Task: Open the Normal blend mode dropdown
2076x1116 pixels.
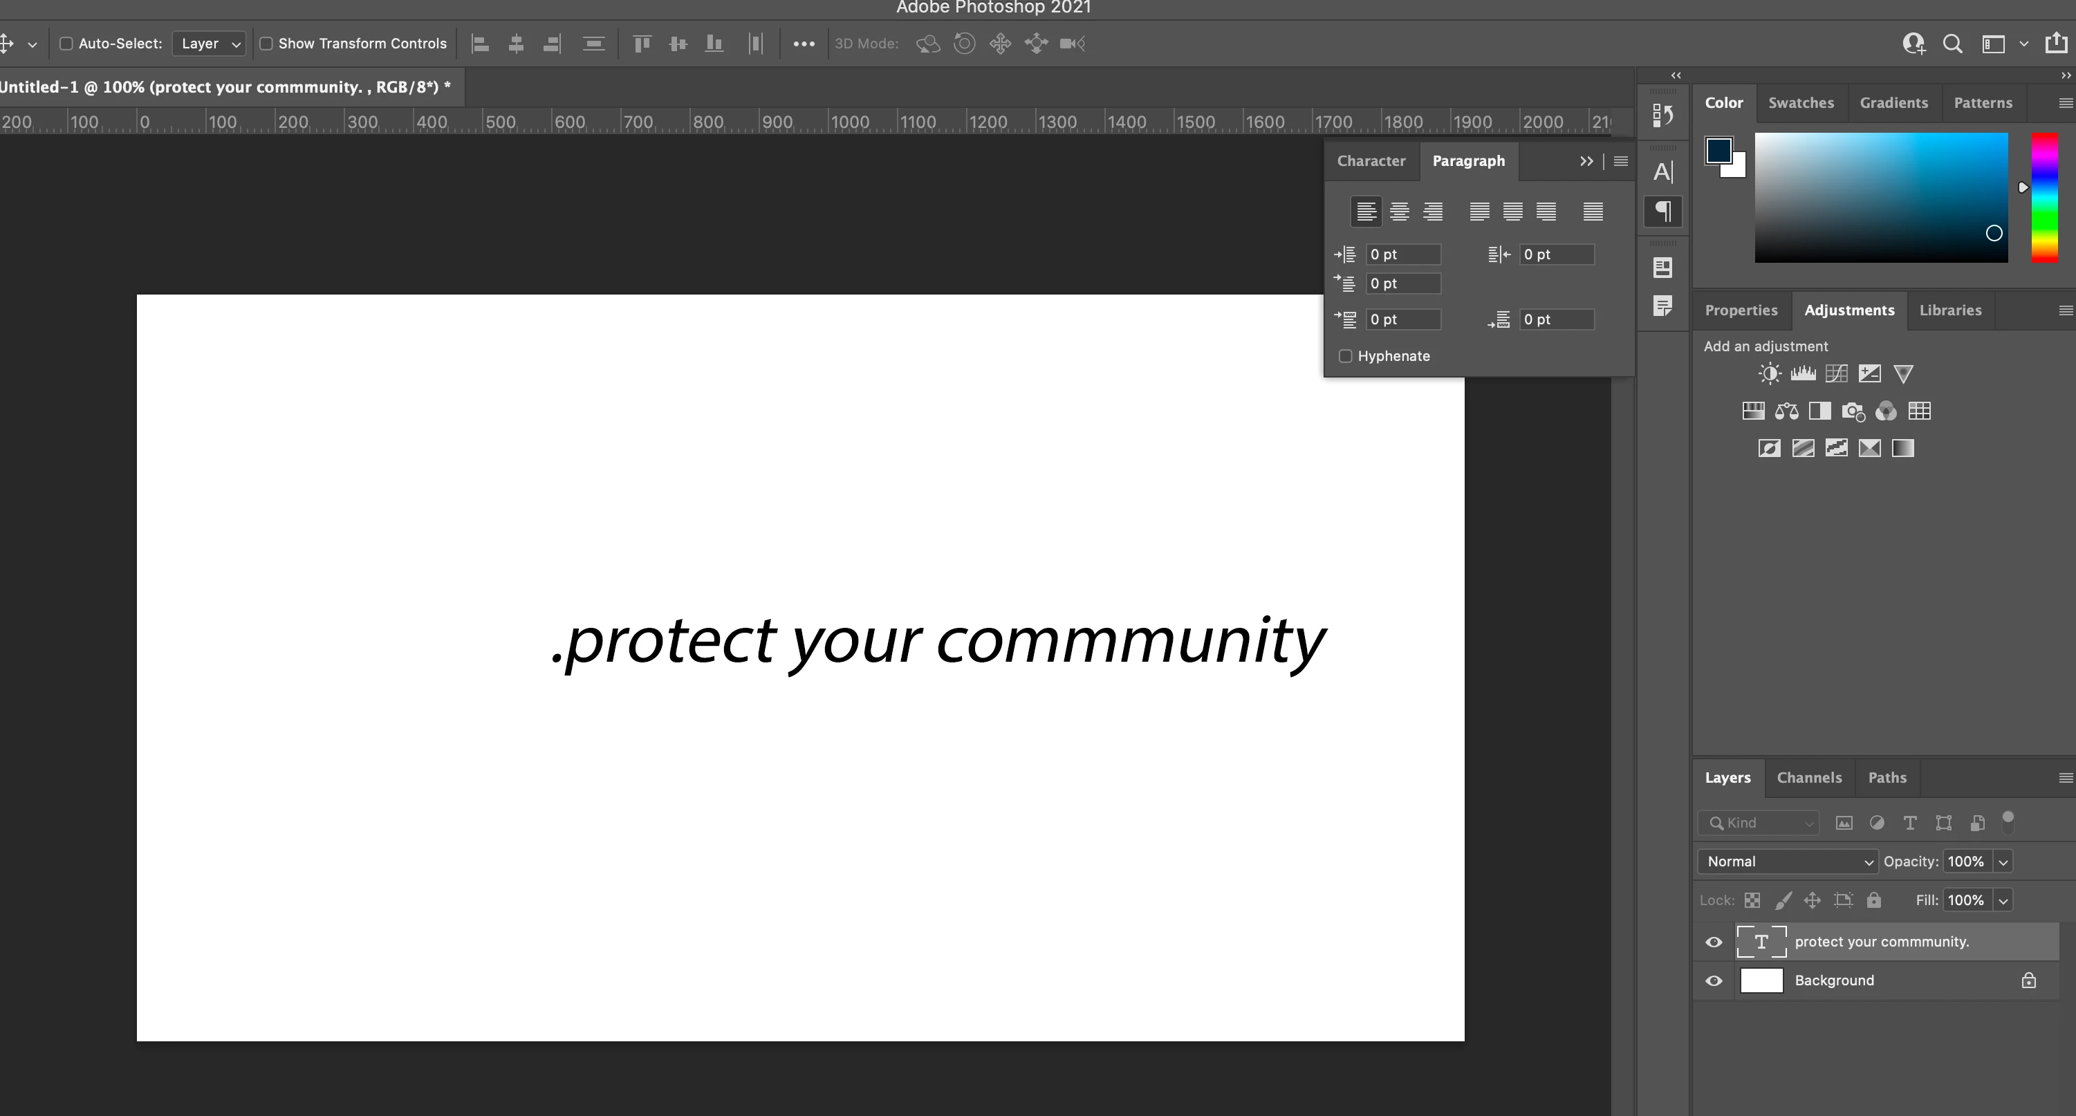Action: [1787, 862]
